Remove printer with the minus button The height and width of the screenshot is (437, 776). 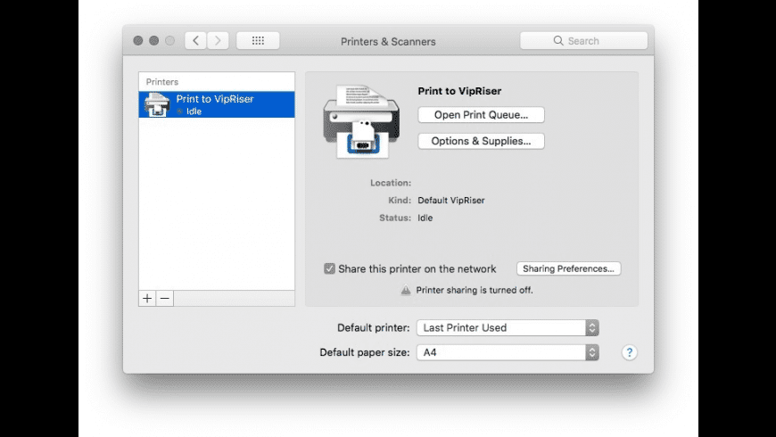(x=165, y=299)
